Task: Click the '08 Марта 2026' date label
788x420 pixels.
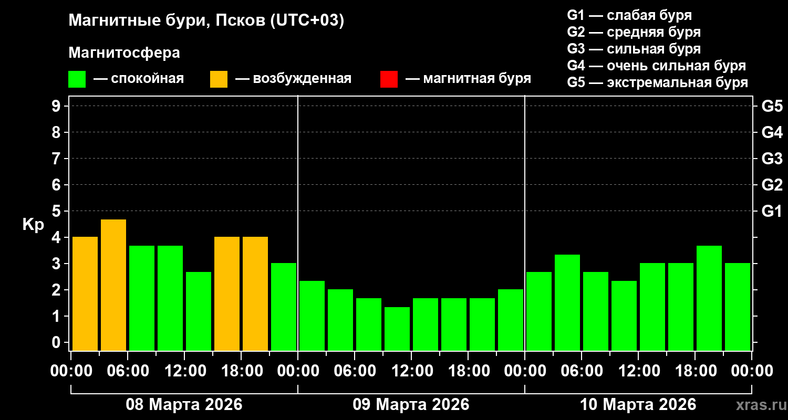Action: tap(184, 405)
